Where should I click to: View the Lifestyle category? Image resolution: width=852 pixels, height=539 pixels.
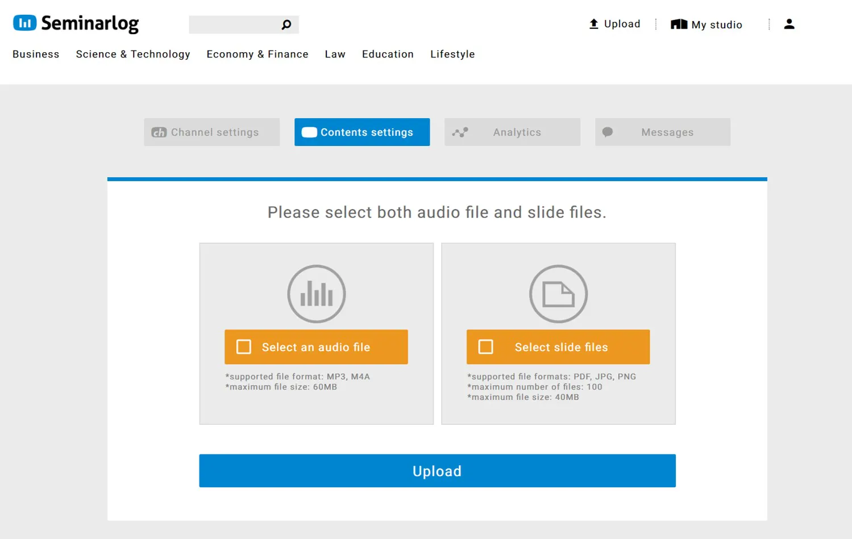click(452, 54)
